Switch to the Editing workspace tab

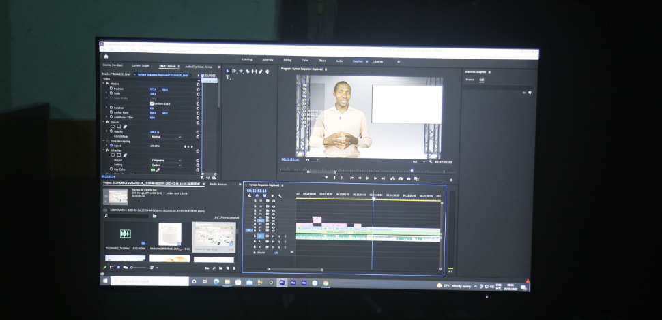click(287, 60)
